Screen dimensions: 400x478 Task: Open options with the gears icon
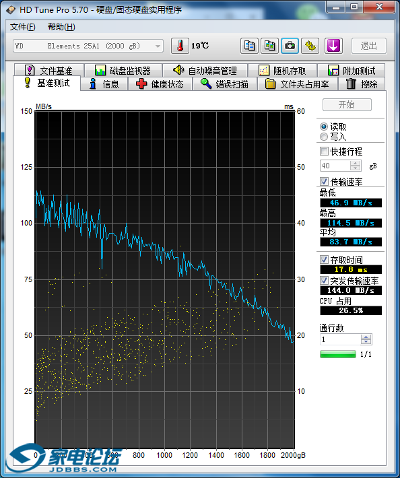[x=310, y=46]
